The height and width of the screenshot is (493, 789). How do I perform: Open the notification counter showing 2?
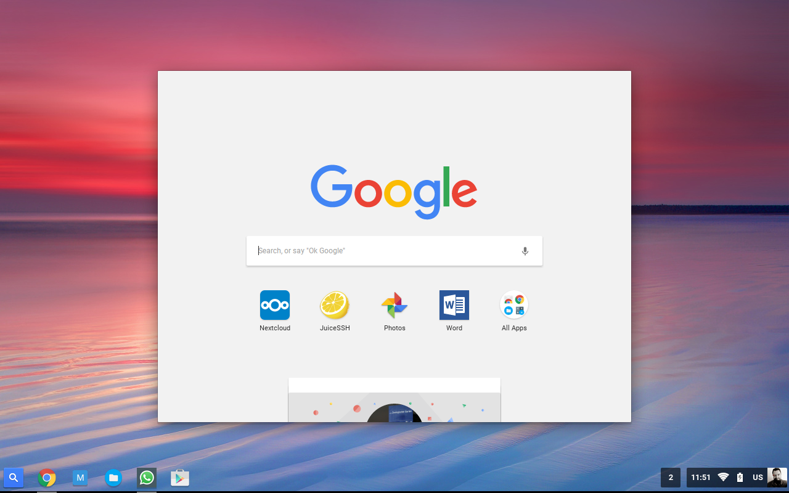[671, 478]
